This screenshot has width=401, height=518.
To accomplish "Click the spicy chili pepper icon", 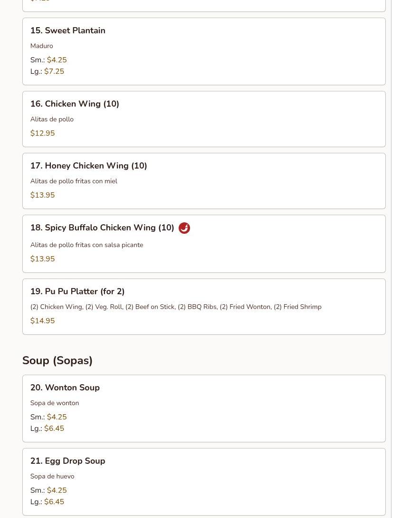I will click(184, 228).
